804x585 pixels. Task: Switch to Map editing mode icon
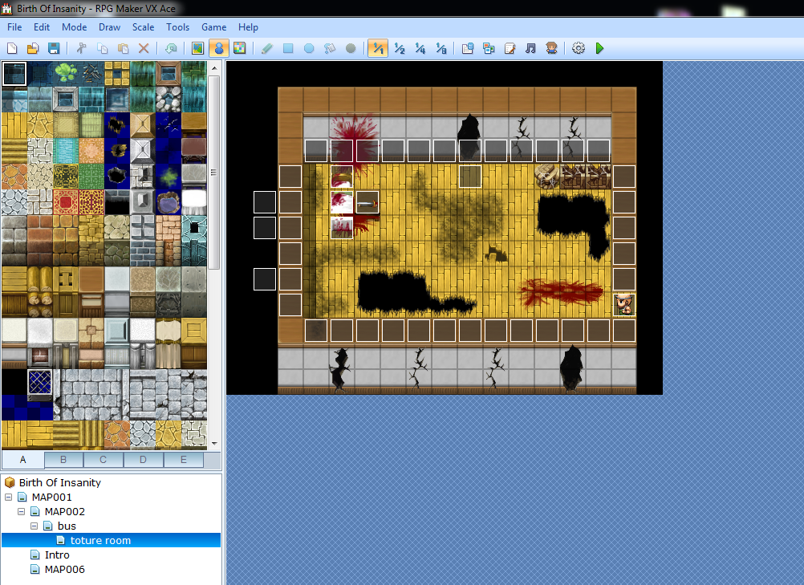tap(197, 48)
